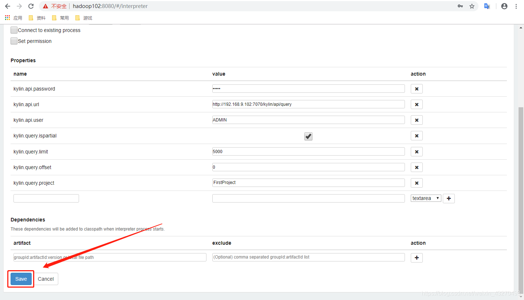Save the interpreter settings
524x300 pixels.
(x=21, y=279)
